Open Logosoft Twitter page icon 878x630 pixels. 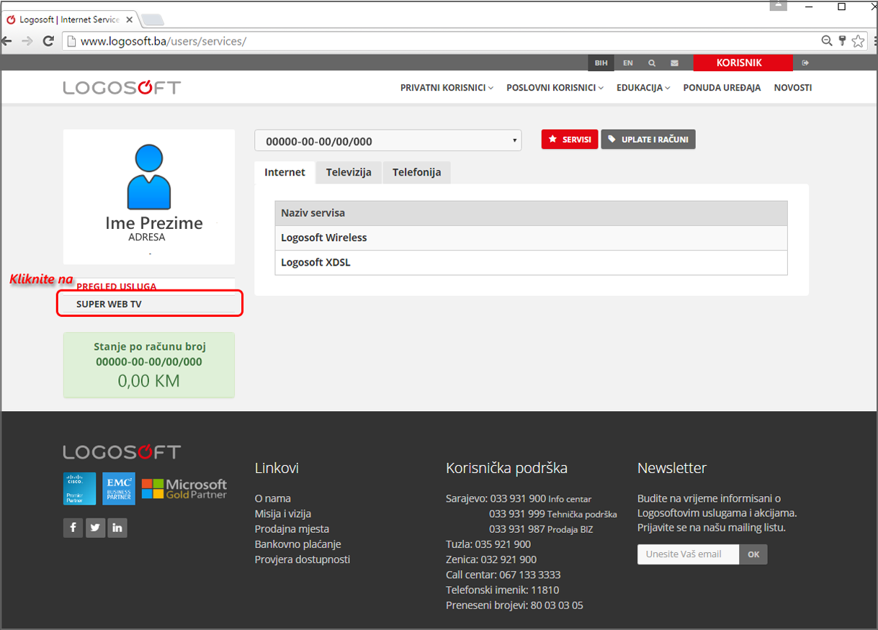click(95, 528)
